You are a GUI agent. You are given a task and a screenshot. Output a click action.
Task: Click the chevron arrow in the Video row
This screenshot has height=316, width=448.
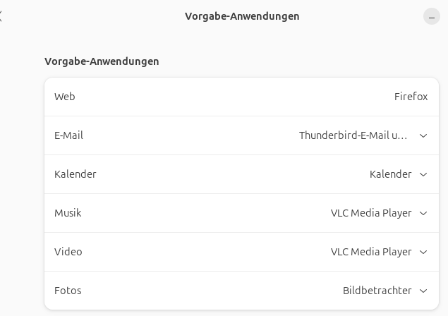423,252
